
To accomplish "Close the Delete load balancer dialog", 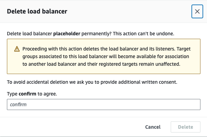I will tap(197, 11).
